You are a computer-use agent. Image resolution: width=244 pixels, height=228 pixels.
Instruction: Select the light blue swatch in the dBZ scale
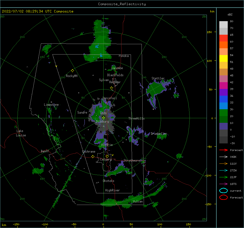pos(223,106)
